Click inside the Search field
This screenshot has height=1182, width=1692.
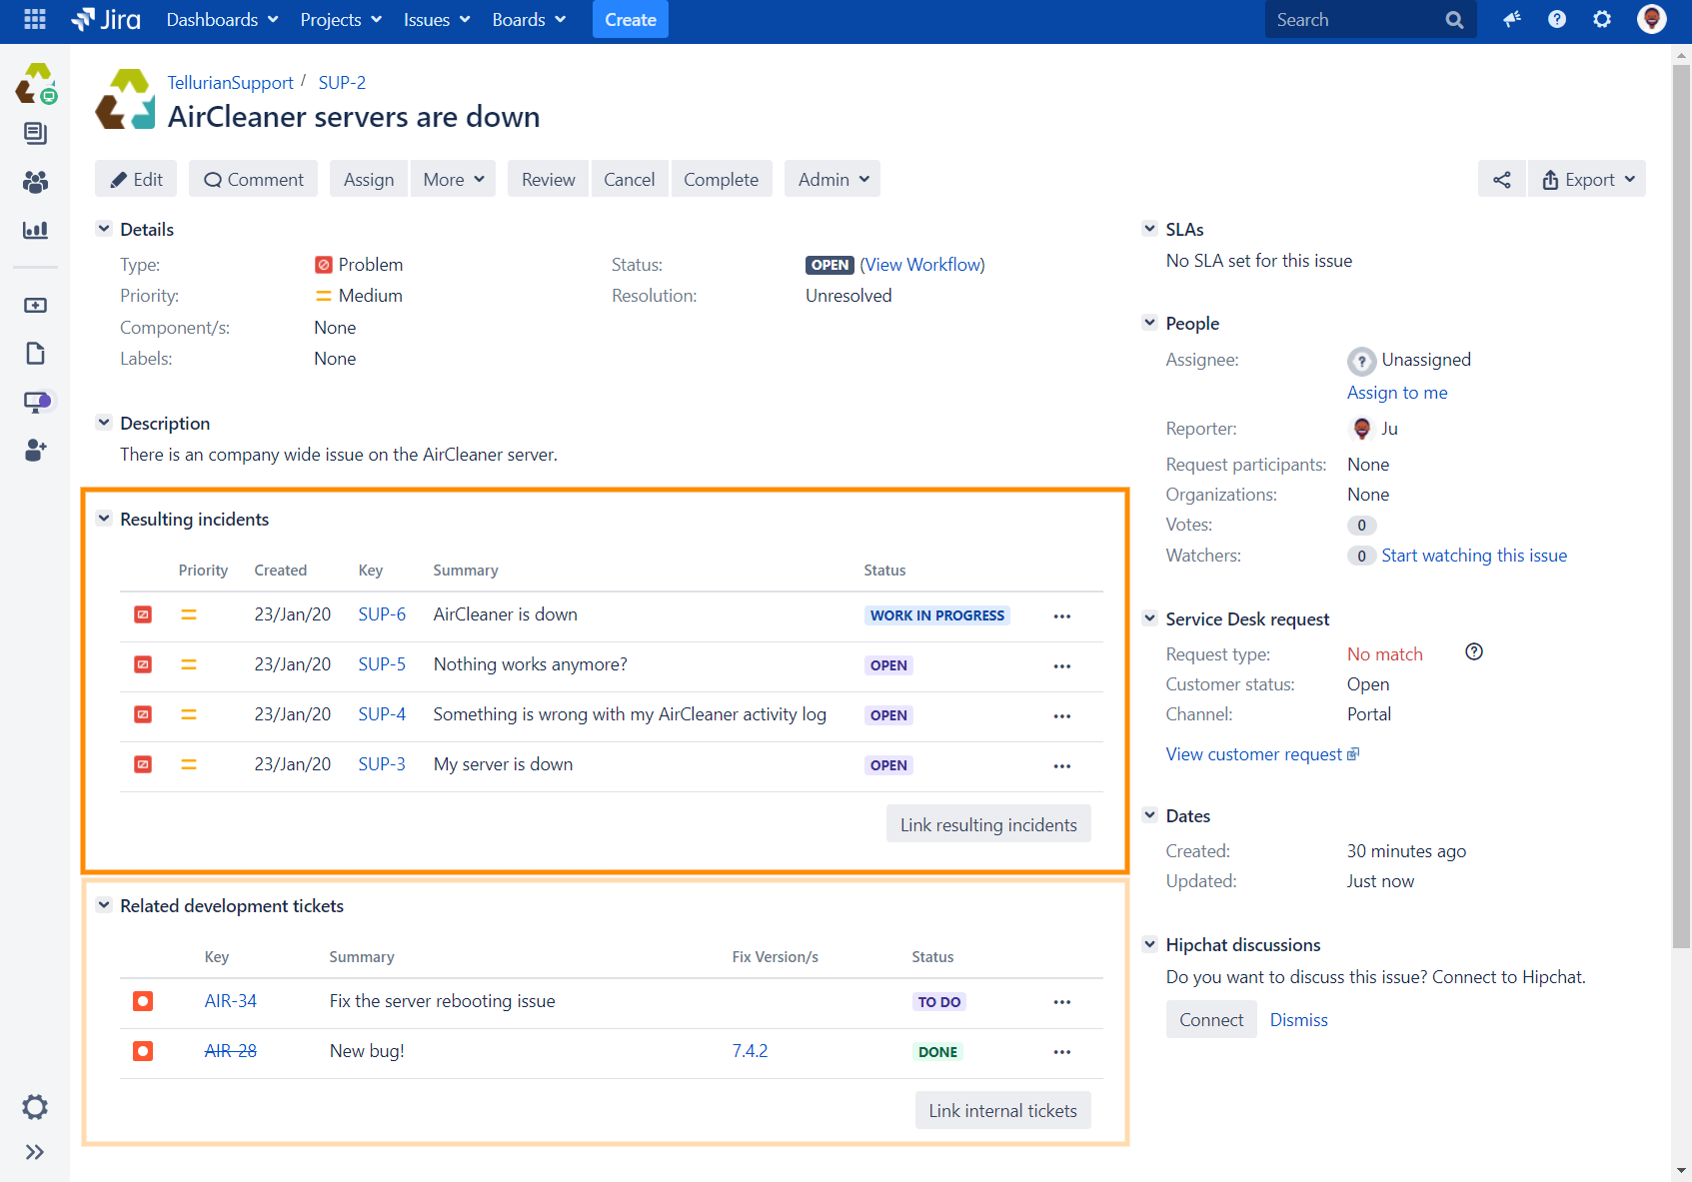(x=1359, y=19)
